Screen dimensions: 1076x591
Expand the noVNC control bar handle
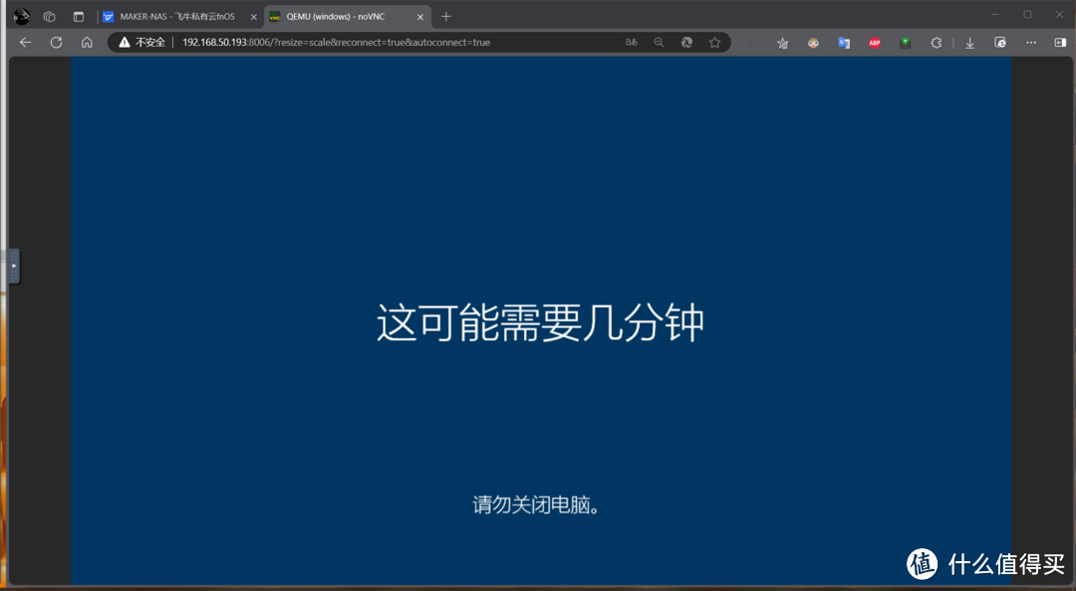13,266
